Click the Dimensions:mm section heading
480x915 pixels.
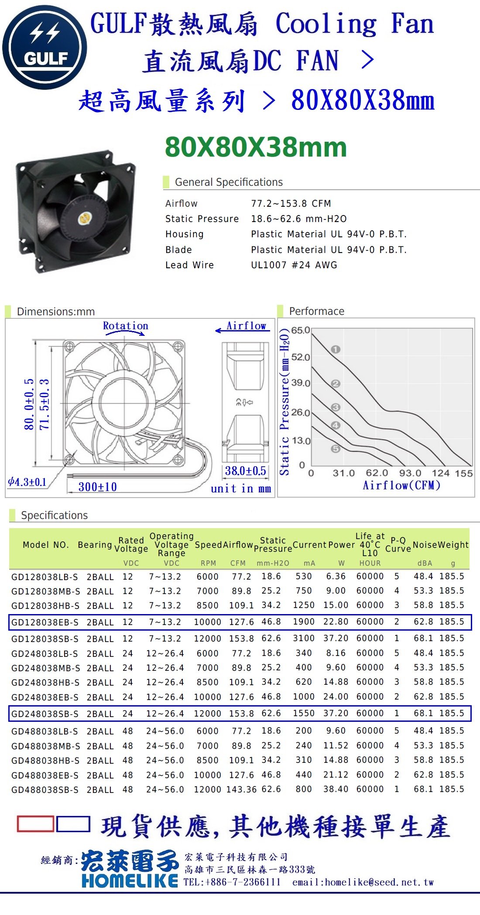(55, 311)
